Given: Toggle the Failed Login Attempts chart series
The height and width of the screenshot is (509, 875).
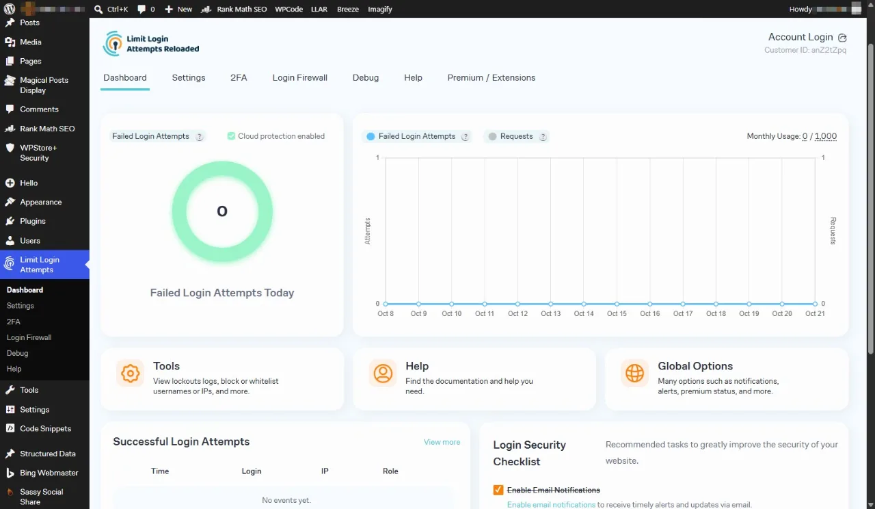Looking at the screenshot, I should pos(410,137).
